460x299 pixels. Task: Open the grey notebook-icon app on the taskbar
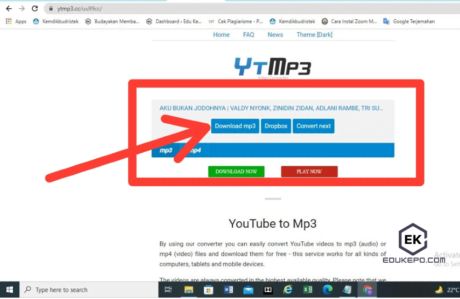tap(347, 290)
